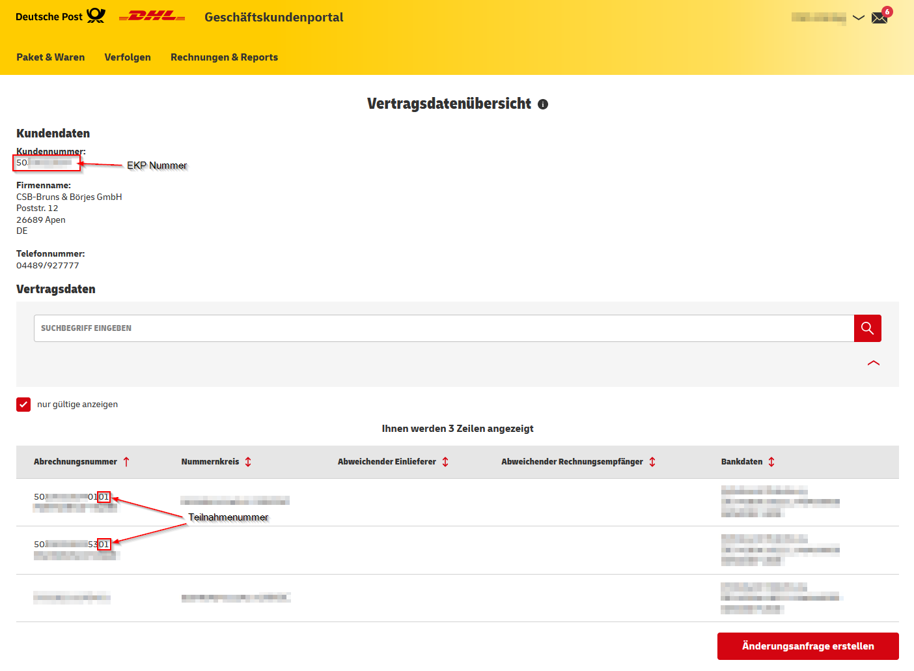Click the Geschäftskundenportal title
The width and height of the screenshot is (914, 671).
pyautogui.click(x=274, y=18)
